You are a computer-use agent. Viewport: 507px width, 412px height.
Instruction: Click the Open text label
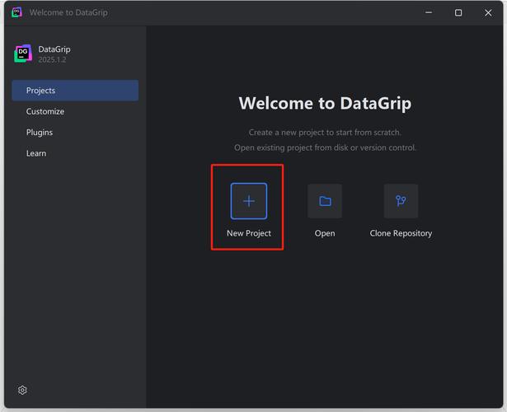pos(325,233)
